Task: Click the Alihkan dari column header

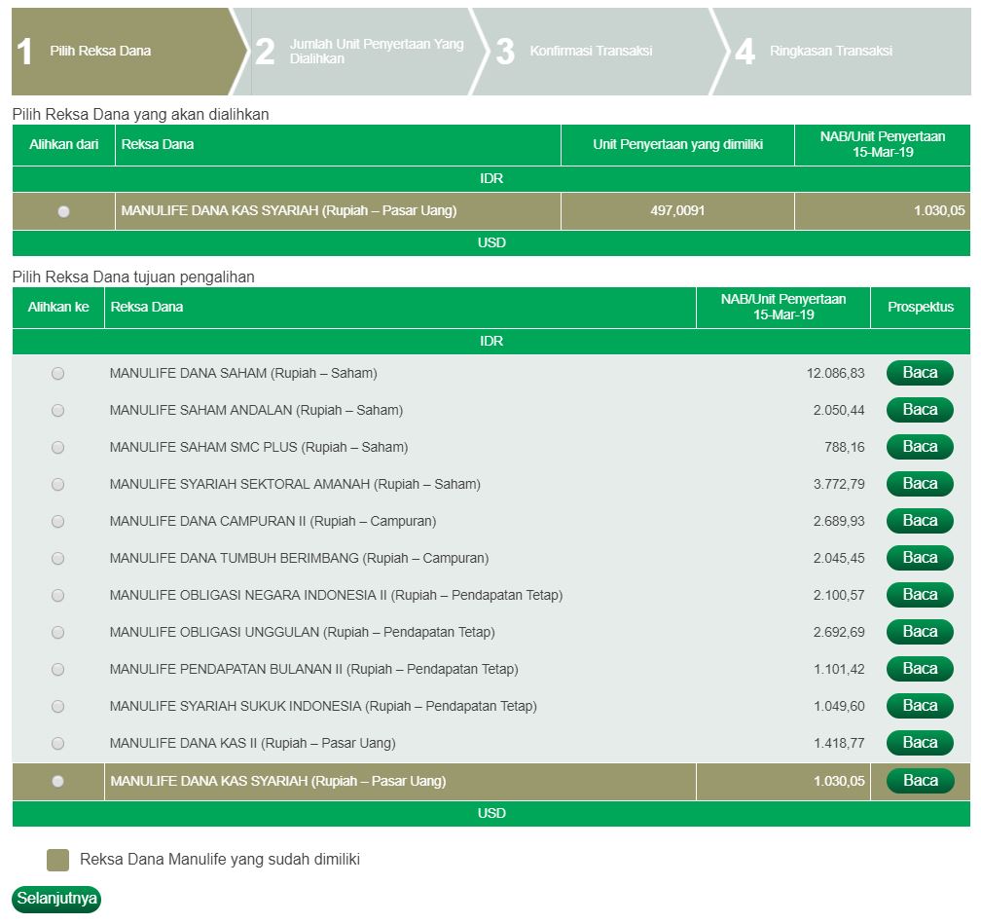Action: click(64, 144)
